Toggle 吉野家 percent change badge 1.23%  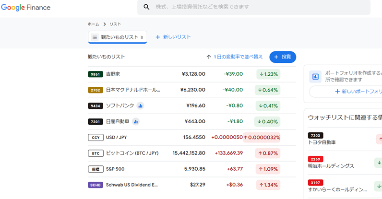tap(268, 74)
